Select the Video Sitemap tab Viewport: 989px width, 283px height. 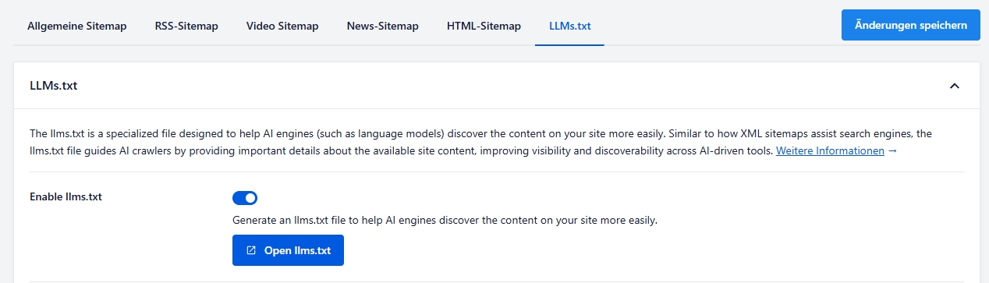(x=282, y=26)
